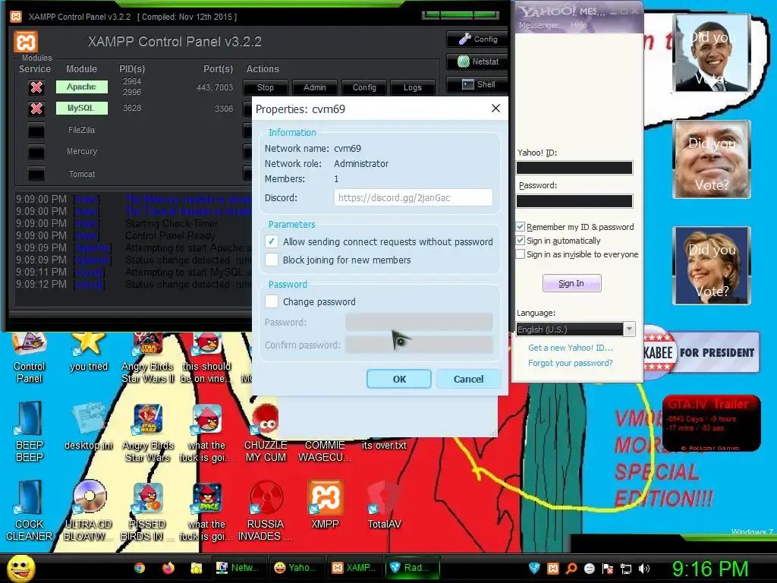
Task: Switch to Yahoo taskbar window
Action: pos(298,568)
